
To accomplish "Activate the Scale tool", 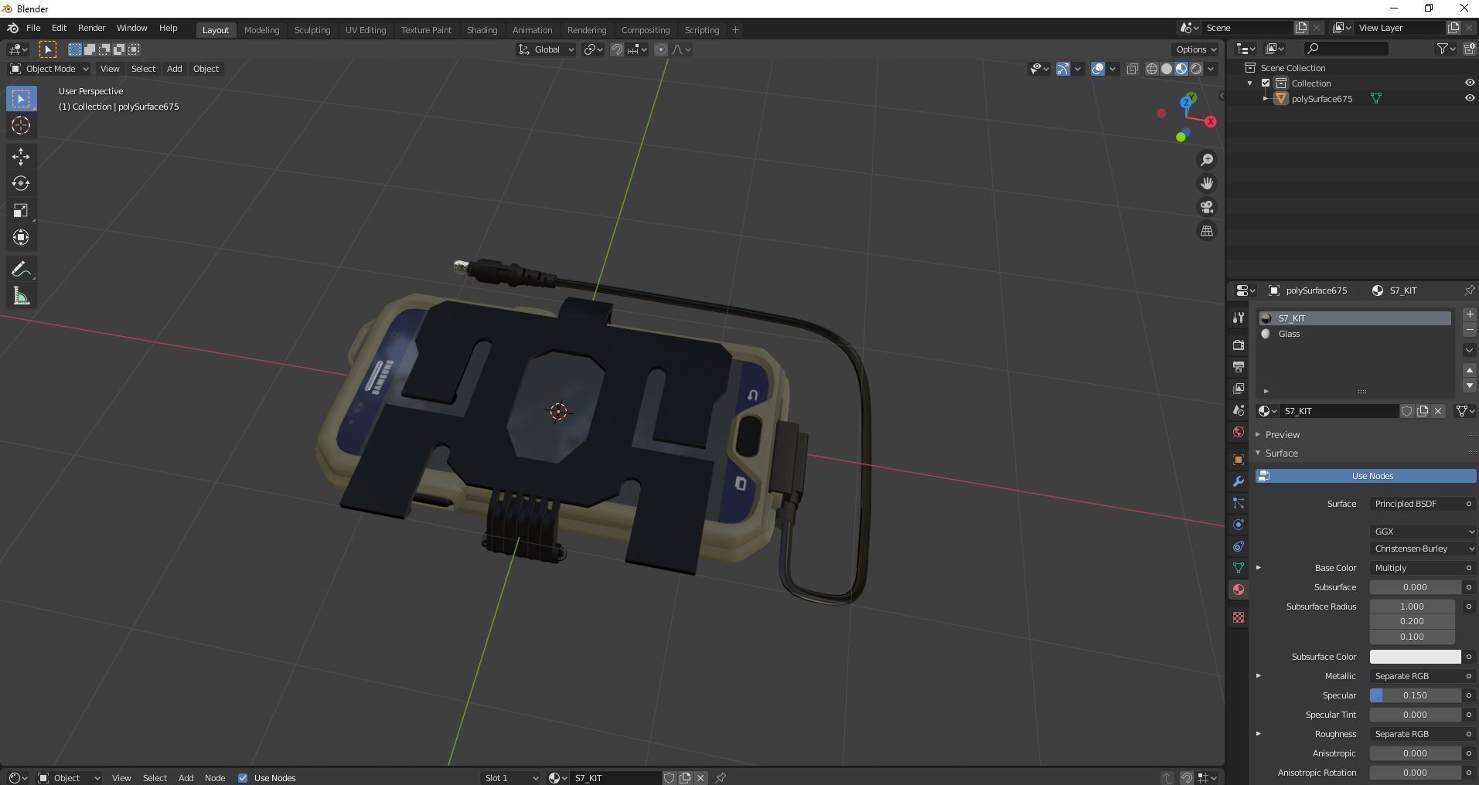I will point(21,210).
